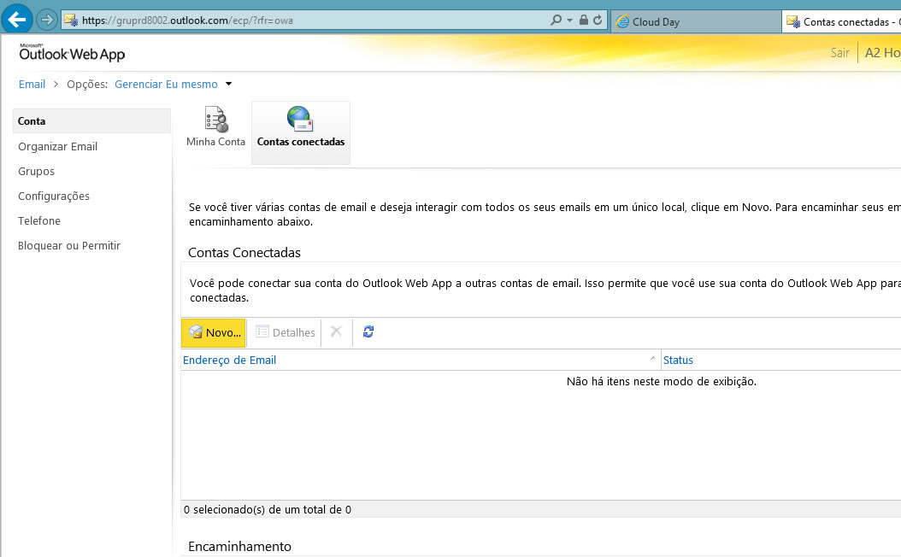Click the browser refresh icon in address bar
The image size is (901, 557).
(x=597, y=20)
